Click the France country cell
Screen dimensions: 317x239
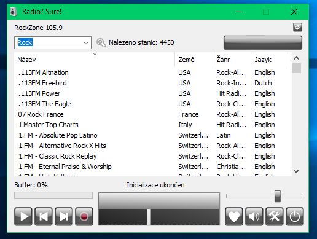coord(189,114)
